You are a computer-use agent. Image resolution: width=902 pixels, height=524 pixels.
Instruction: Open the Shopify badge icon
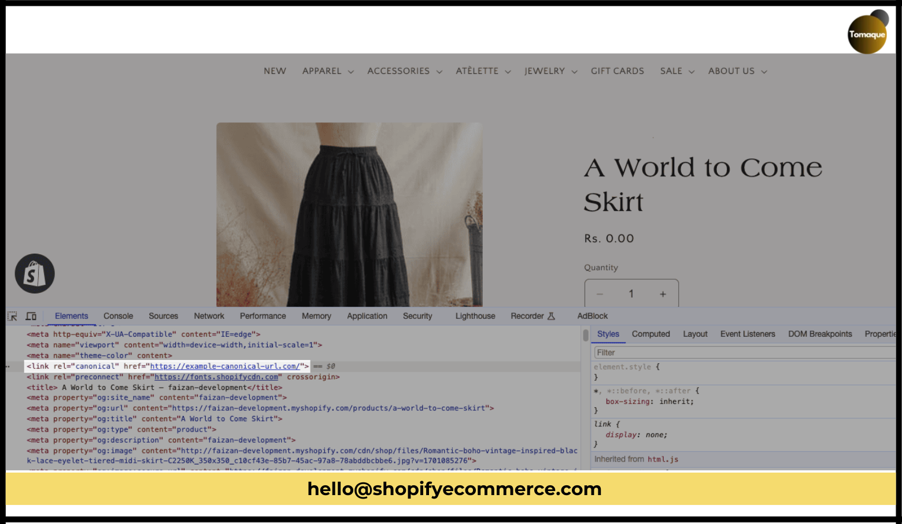tap(35, 273)
